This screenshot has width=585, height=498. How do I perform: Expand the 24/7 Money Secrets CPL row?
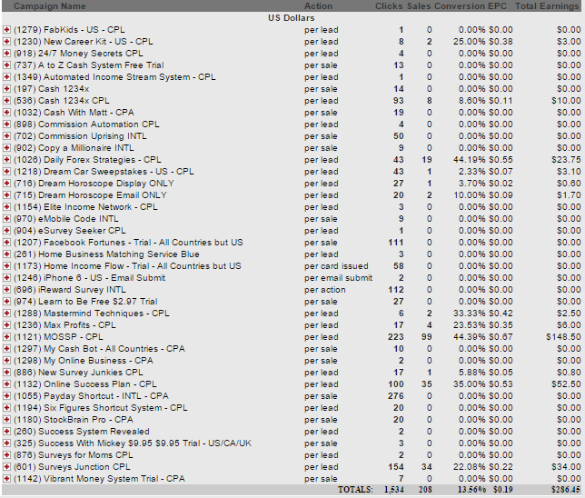(x=6, y=54)
